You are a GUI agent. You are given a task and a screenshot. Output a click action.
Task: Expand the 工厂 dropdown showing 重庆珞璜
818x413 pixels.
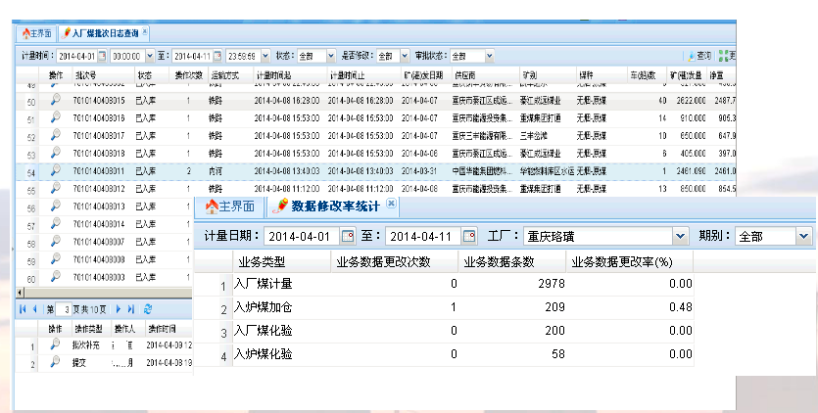[x=680, y=236]
